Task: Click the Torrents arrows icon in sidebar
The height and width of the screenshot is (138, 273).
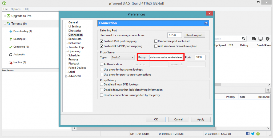Action: pyautogui.click(x=8, y=23)
